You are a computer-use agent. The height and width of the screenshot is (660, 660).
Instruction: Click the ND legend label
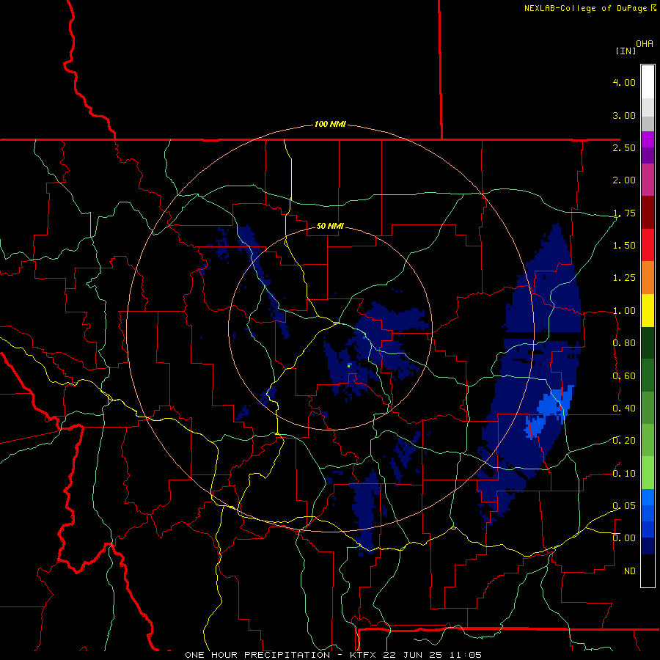(630, 571)
